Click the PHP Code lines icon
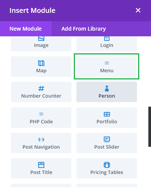Image resolution: width=151 pixels, height=188 pixels. [41, 114]
